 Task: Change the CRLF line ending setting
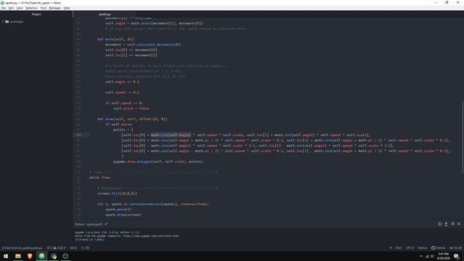coord(398,248)
